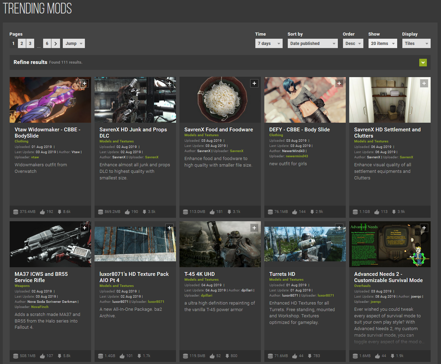
Task: Click plus icon on T-45 4K UHD tile
Action: pos(254,228)
